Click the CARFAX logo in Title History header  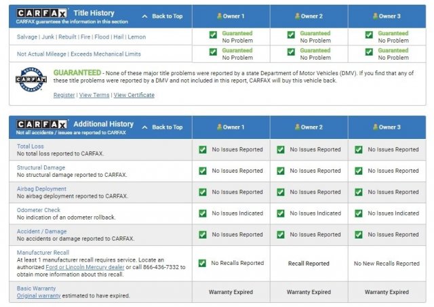pyautogui.click(x=41, y=14)
